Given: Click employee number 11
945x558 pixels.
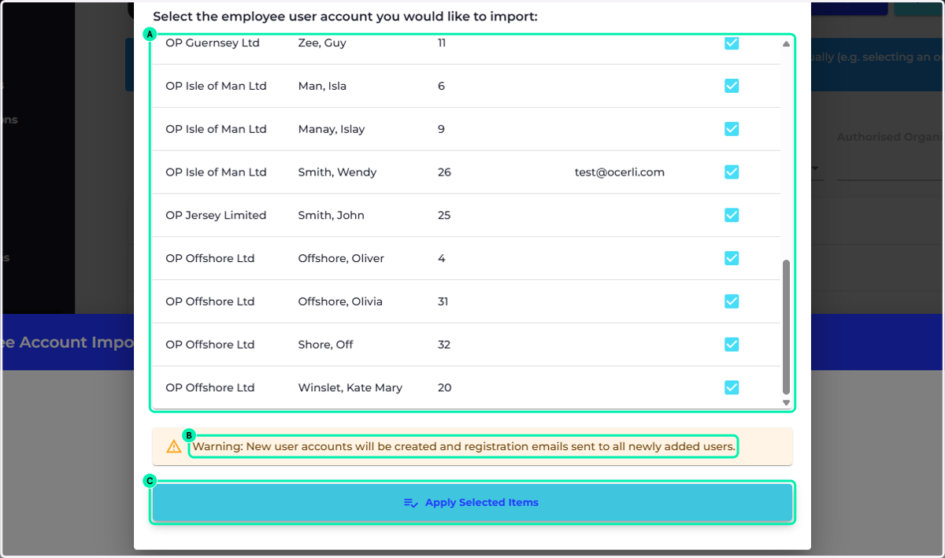Looking at the screenshot, I should point(441,43).
